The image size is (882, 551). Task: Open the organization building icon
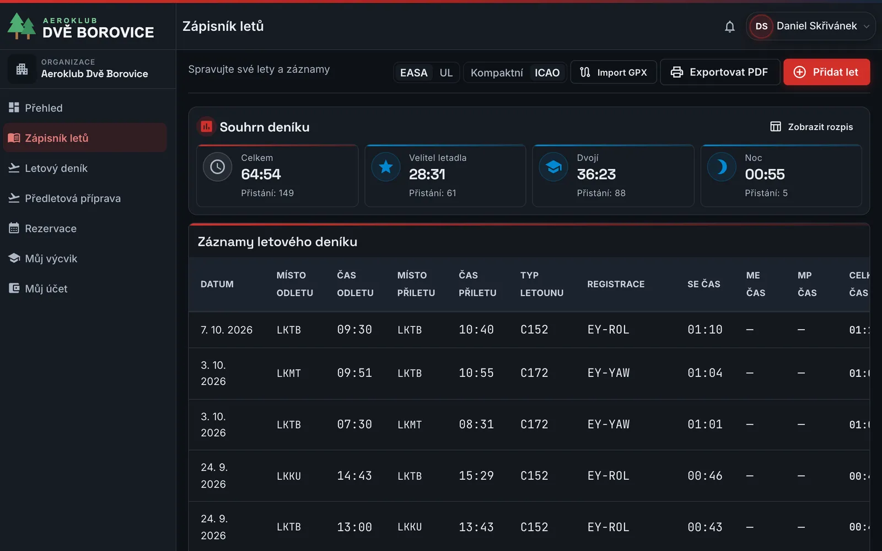click(22, 69)
